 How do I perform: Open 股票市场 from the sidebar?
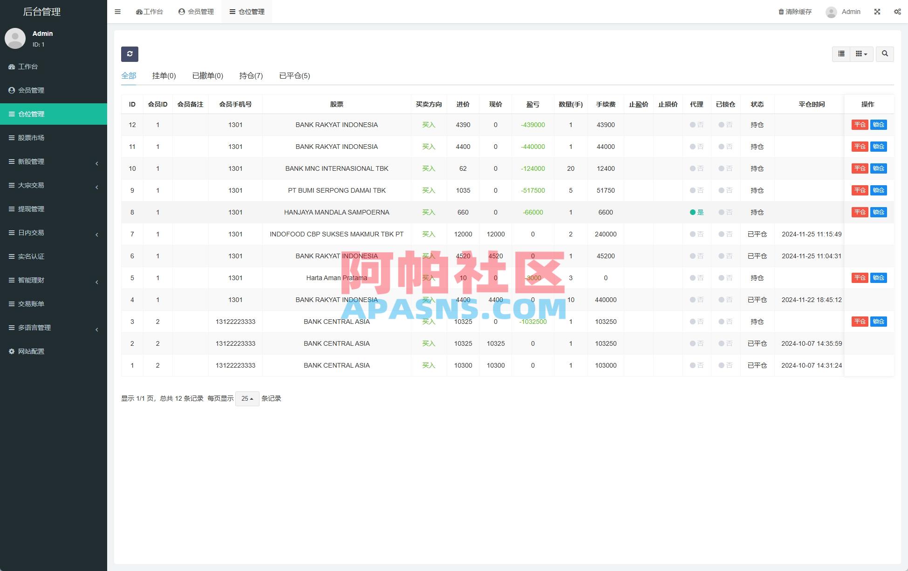(x=31, y=138)
